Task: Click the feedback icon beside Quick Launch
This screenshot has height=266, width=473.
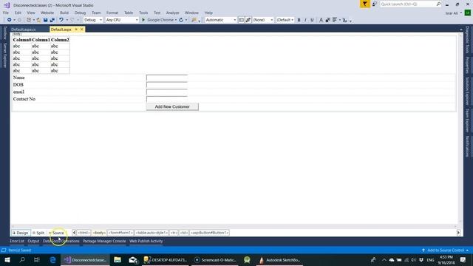Action: point(375,4)
